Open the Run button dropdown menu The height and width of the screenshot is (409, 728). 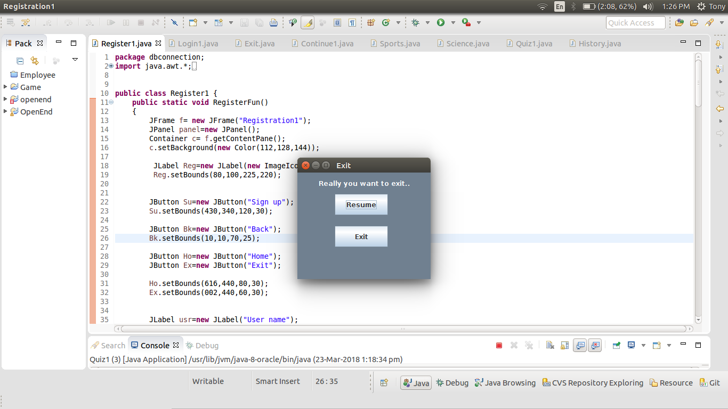point(454,22)
